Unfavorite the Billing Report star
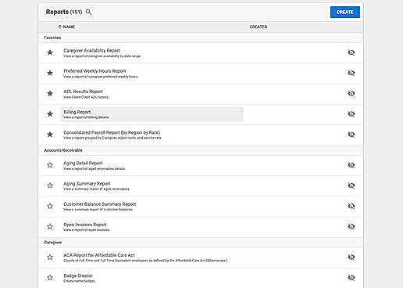 tap(50, 114)
